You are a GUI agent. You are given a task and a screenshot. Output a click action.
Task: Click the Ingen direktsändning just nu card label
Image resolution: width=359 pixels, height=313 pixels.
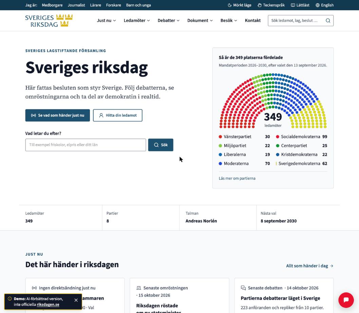67,288
